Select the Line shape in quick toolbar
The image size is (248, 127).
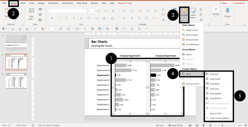(85, 29)
